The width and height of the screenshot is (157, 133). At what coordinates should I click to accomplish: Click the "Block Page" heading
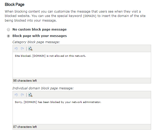pos(15,5)
